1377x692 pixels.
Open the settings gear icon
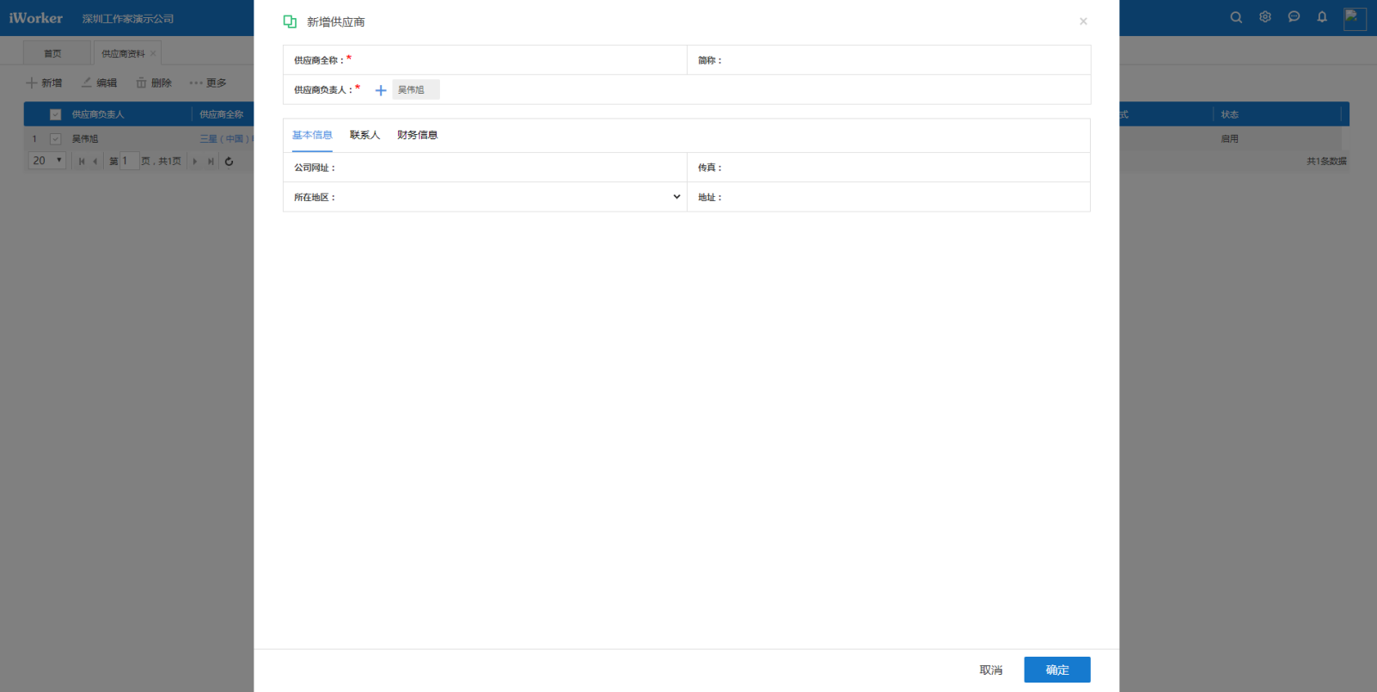[x=1265, y=17]
